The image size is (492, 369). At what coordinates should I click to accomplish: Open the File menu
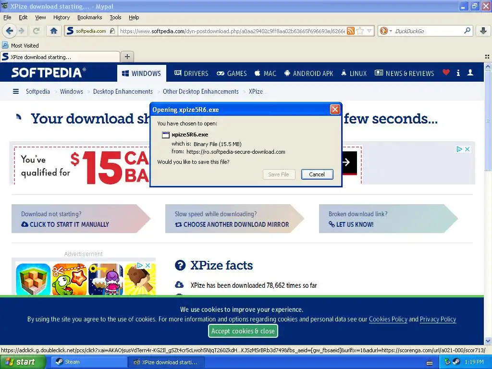tap(7, 17)
